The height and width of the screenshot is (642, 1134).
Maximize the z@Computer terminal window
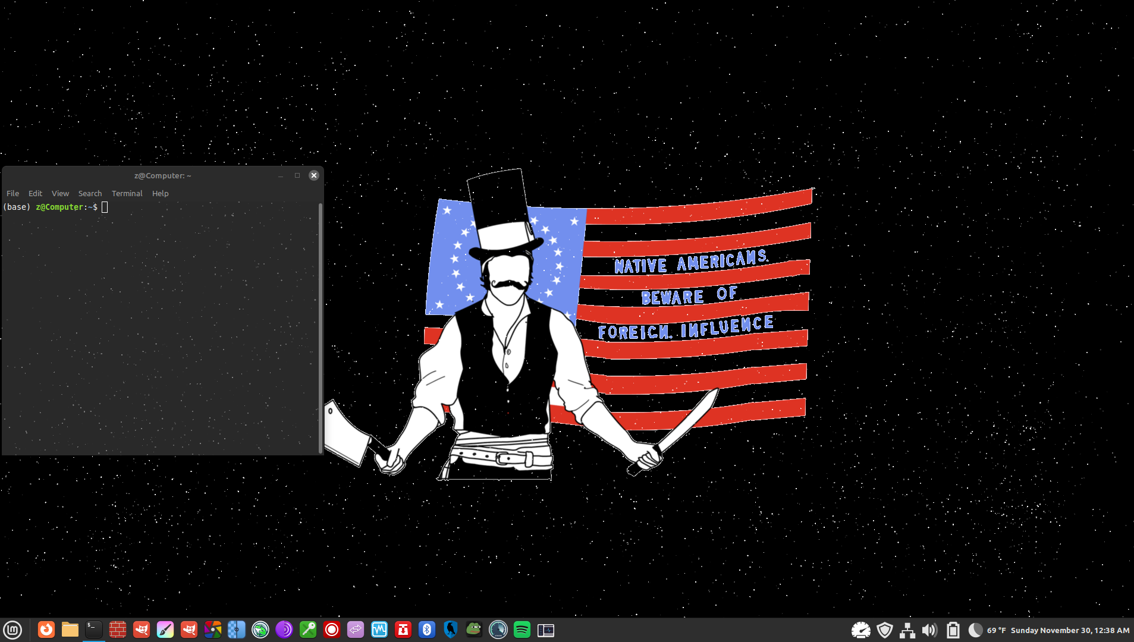coord(297,175)
